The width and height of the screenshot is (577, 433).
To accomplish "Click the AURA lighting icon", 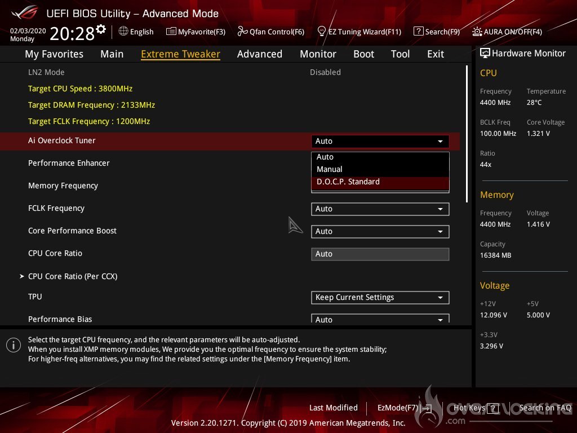I will pyautogui.click(x=477, y=32).
